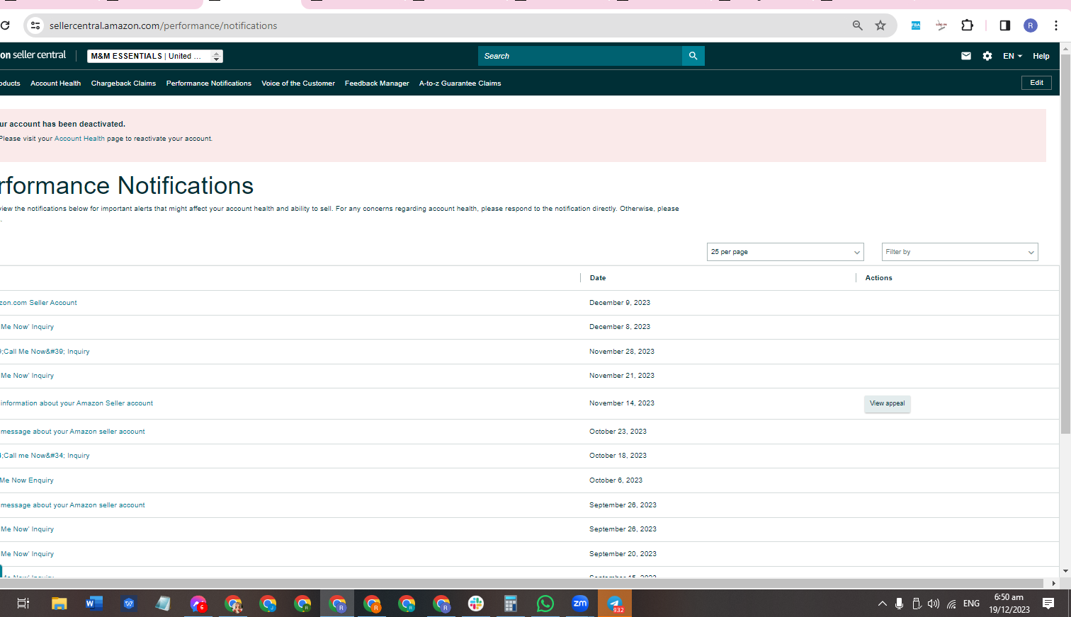Click the date cell November 21, 2023
This screenshot has width=1071, height=617.
click(x=622, y=376)
